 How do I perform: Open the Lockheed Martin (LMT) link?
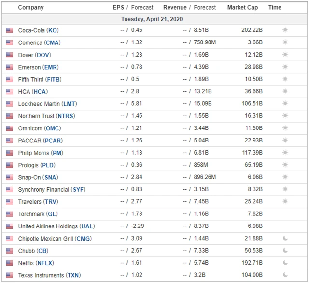(47, 104)
